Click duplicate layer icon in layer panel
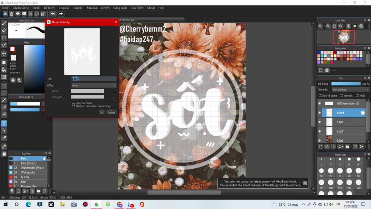This screenshot has width=371, height=209. tap(355, 147)
